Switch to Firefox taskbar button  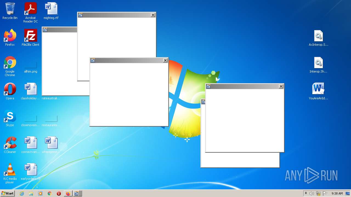(68, 193)
